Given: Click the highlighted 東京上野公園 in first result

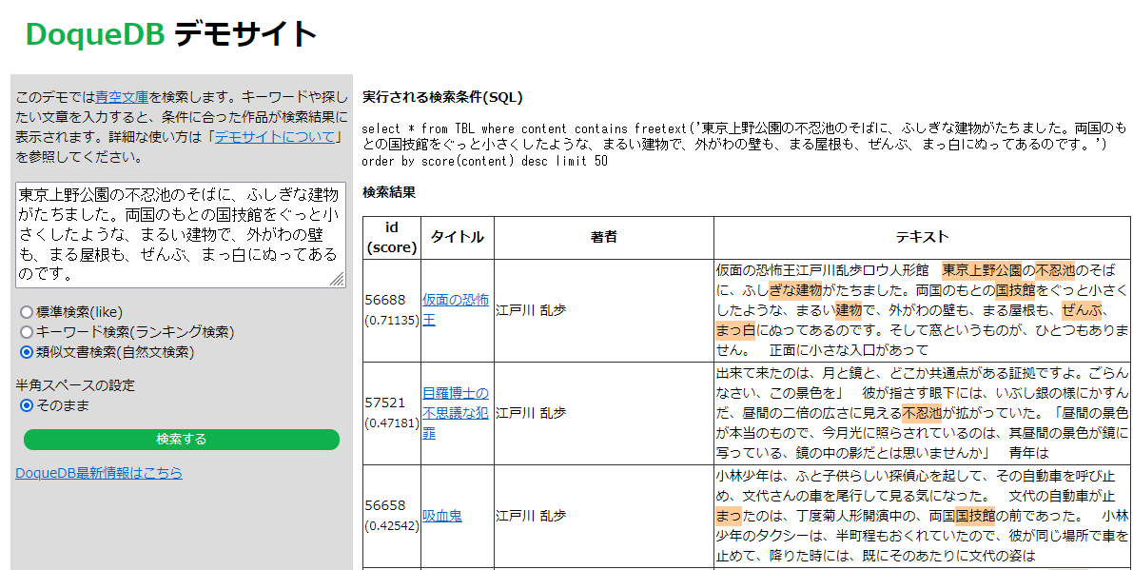Looking at the screenshot, I should pyautogui.click(x=982, y=270).
